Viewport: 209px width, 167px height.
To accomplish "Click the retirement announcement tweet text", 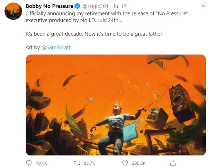I will tap(107, 17).
